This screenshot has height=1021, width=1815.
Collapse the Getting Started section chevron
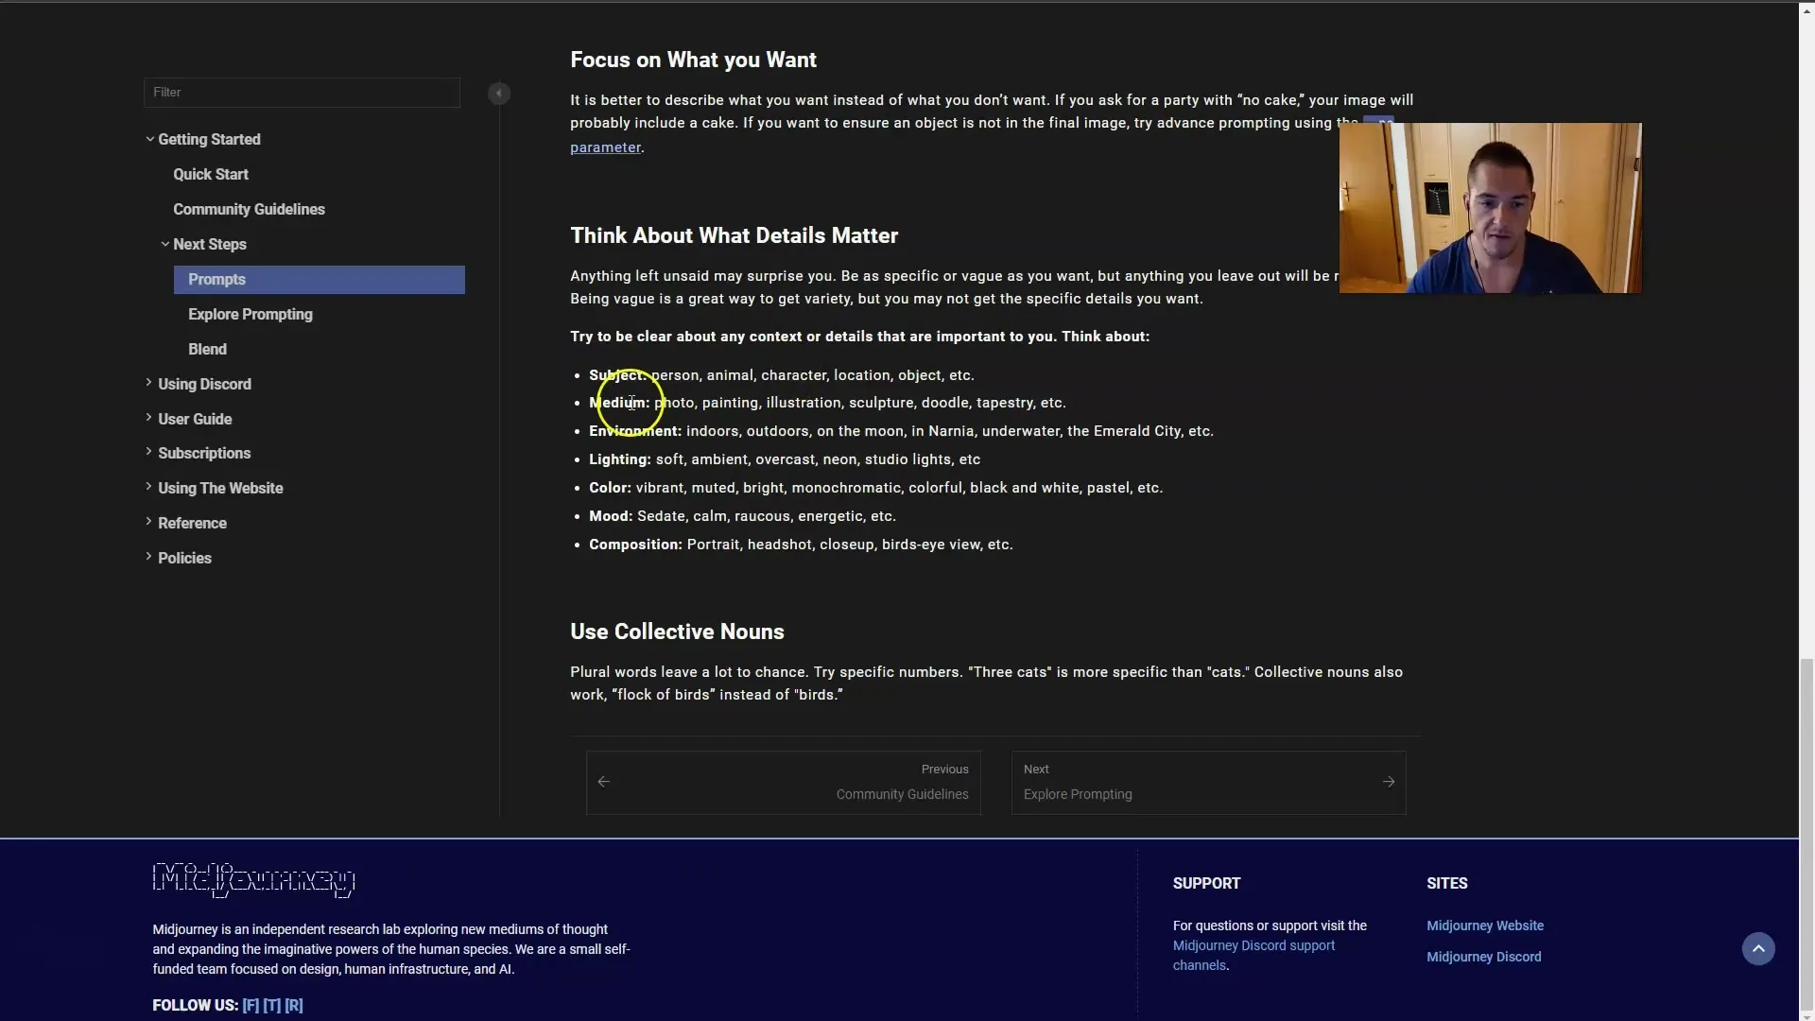149,139
